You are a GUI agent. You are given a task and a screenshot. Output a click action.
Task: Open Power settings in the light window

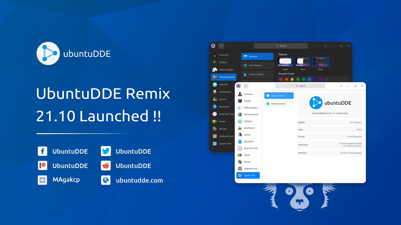coord(248,155)
